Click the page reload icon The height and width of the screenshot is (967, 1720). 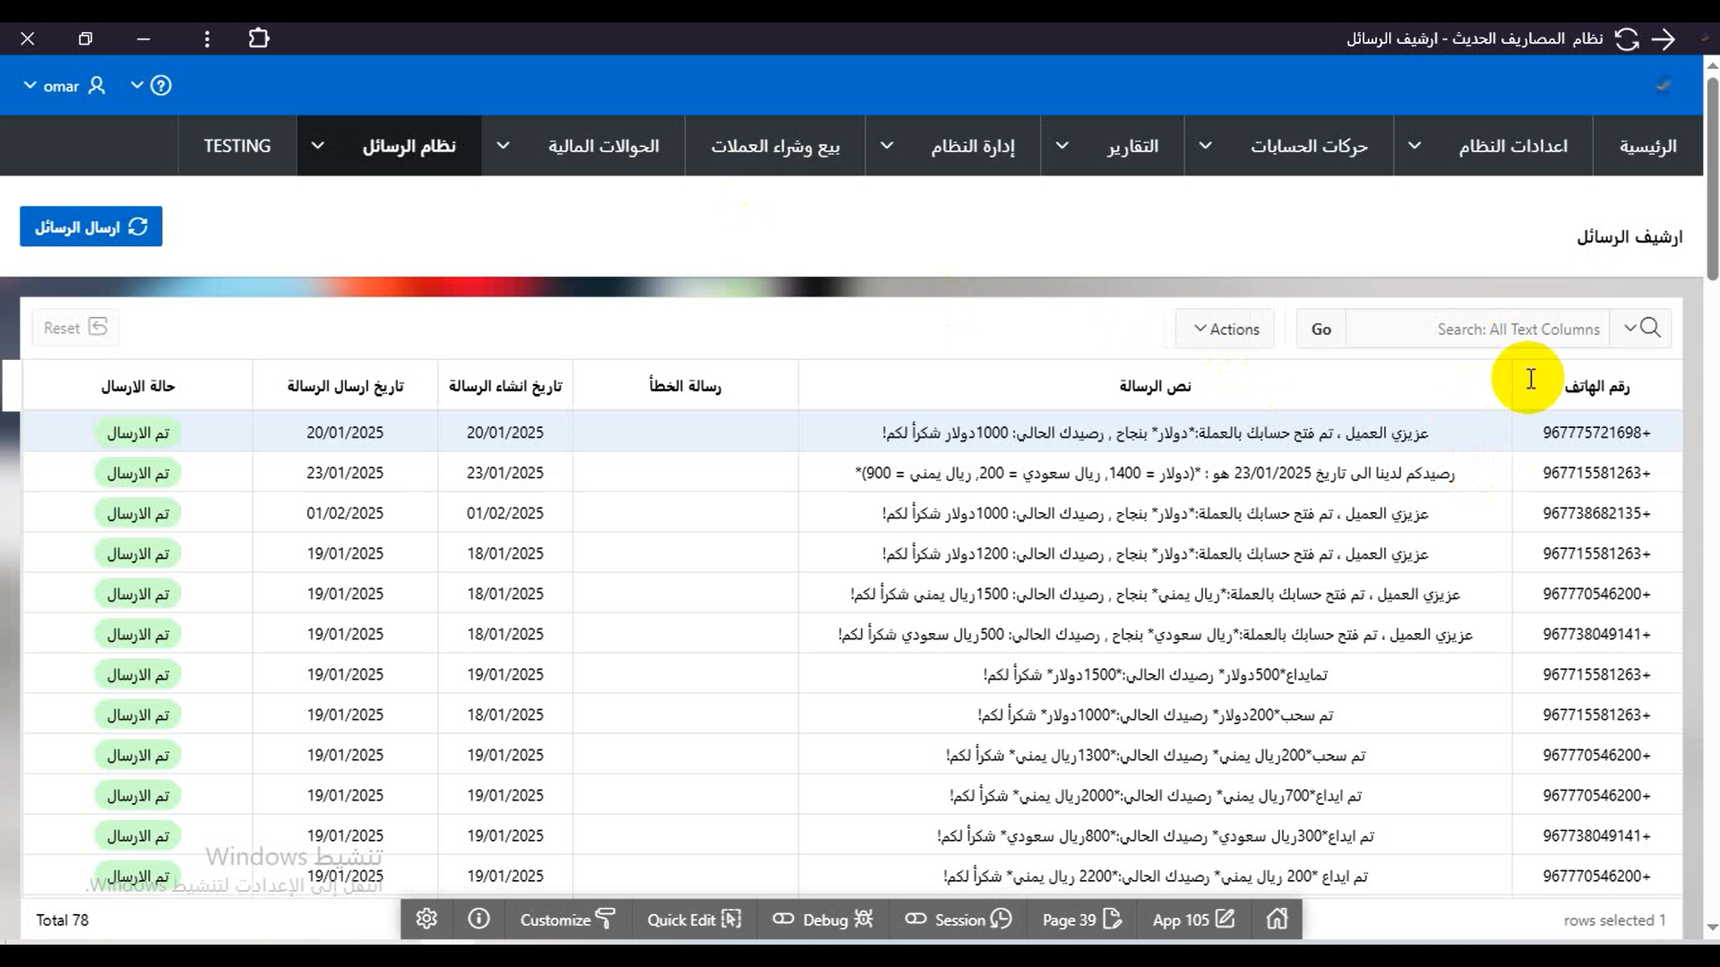1627,39
